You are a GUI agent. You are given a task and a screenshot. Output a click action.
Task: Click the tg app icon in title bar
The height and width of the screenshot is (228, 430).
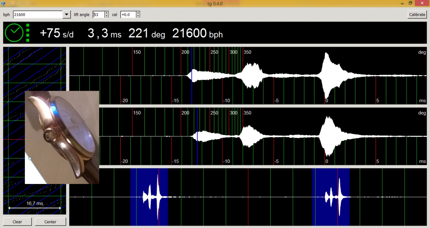[x=3, y=3]
